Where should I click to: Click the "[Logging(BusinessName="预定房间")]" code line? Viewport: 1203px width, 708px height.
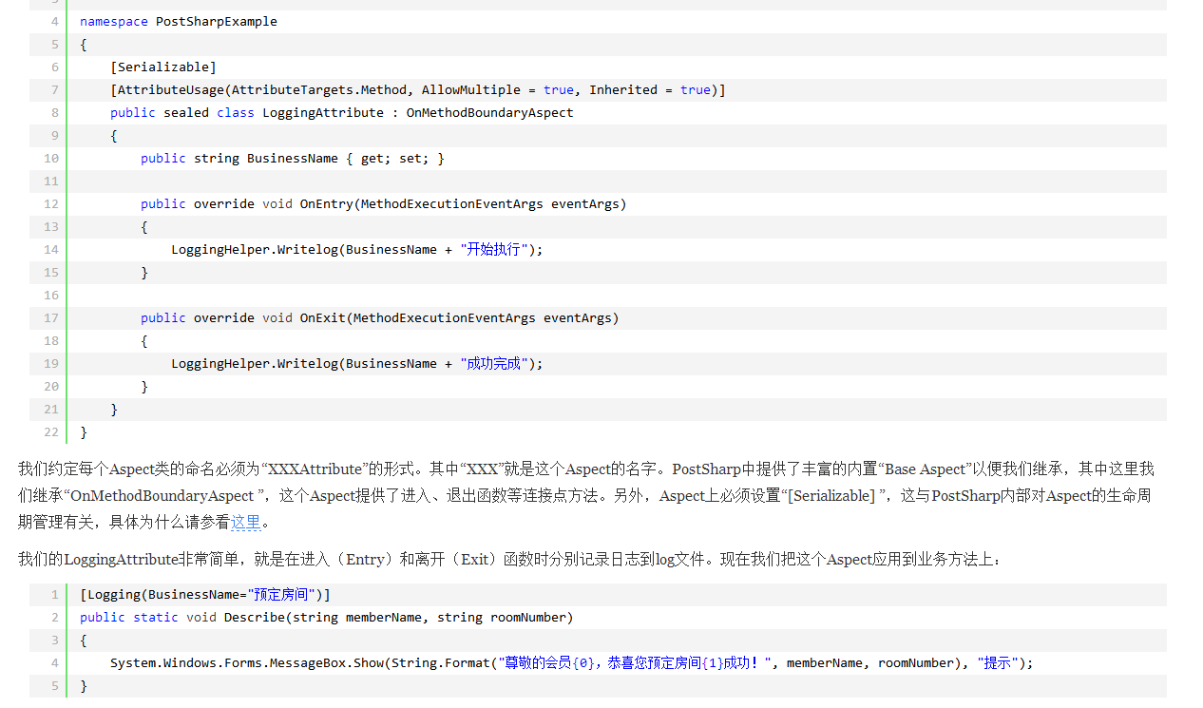pos(205,594)
